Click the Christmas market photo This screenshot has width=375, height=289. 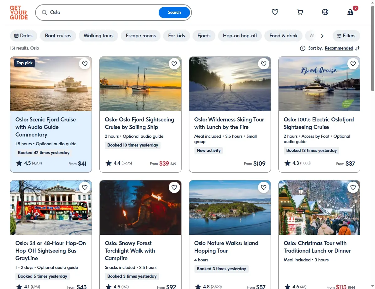click(319, 207)
